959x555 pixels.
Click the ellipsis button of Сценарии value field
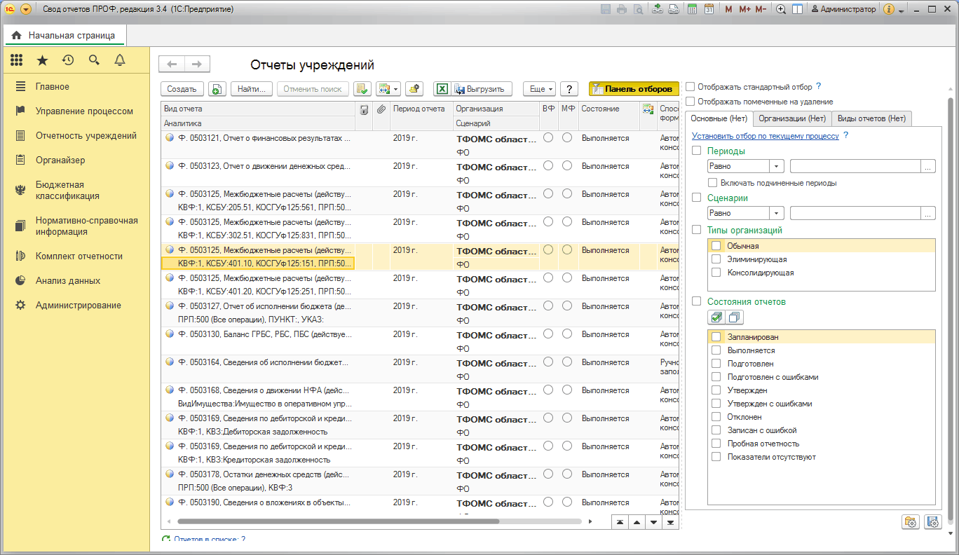coord(928,213)
